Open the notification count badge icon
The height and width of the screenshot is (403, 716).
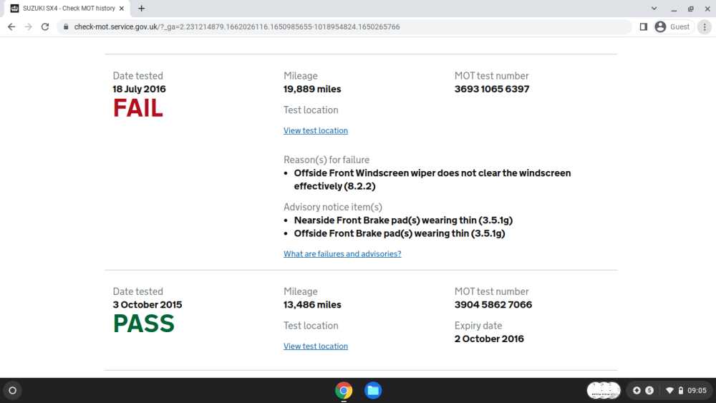649,390
